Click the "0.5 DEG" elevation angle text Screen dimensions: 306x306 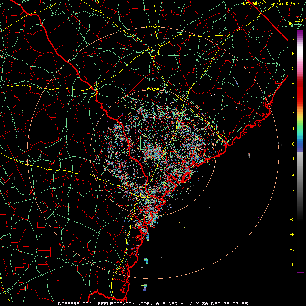pos(167,304)
